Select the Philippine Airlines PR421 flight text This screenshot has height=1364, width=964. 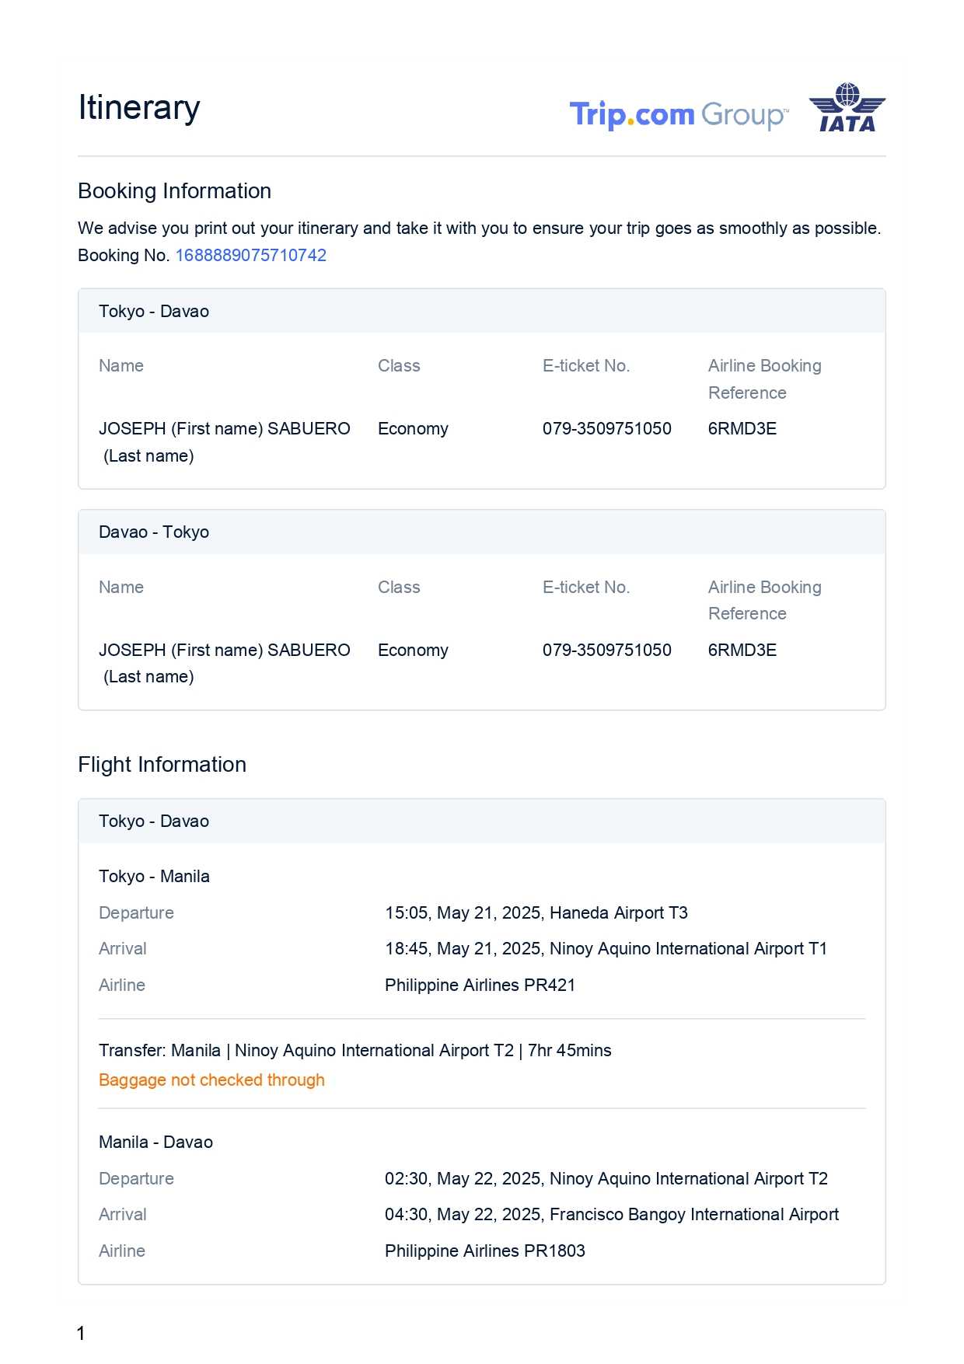[480, 985]
